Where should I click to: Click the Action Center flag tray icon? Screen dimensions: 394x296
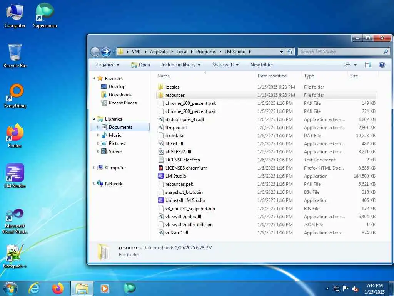(346, 289)
